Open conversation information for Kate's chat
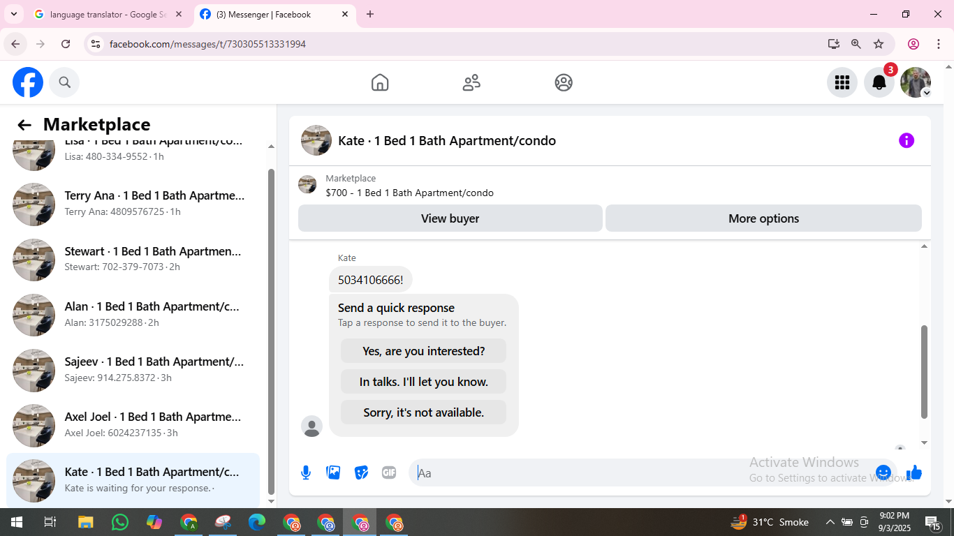This screenshot has height=536, width=954. tap(907, 140)
